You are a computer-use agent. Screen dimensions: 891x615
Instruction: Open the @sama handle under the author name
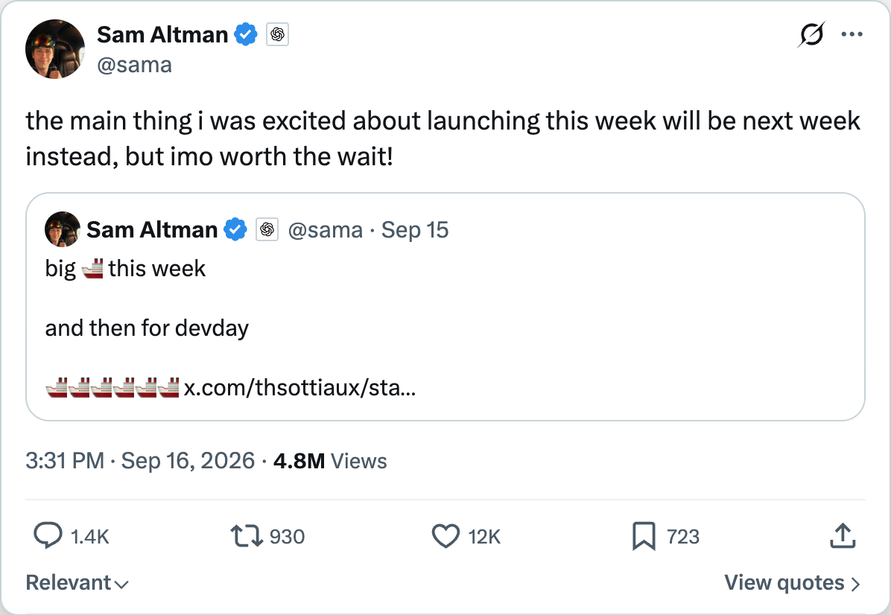(135, 65)
